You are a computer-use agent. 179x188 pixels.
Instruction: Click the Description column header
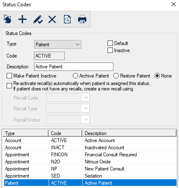pyautogui.click(x=130, y=133)
